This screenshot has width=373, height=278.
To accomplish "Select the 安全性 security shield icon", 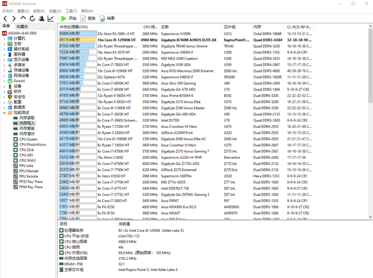I will click(x=10, y=97).
